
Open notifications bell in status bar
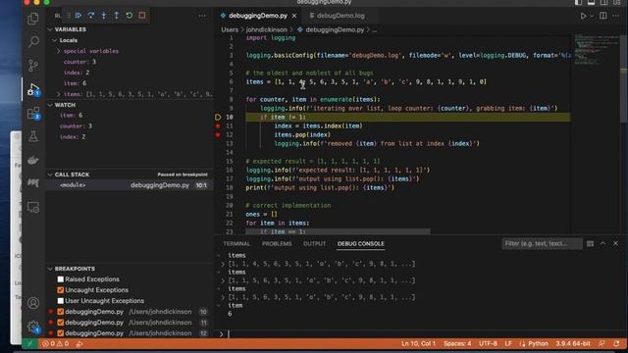pyautogui.click(x=616, y=343)
